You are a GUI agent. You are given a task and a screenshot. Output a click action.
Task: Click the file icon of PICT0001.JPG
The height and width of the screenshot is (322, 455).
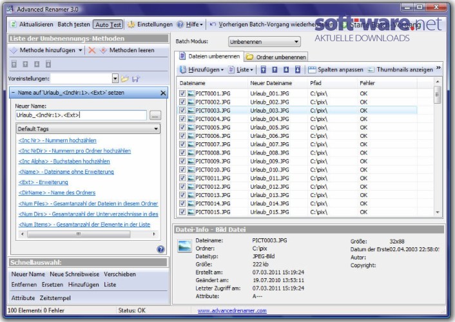click(191, 93)
